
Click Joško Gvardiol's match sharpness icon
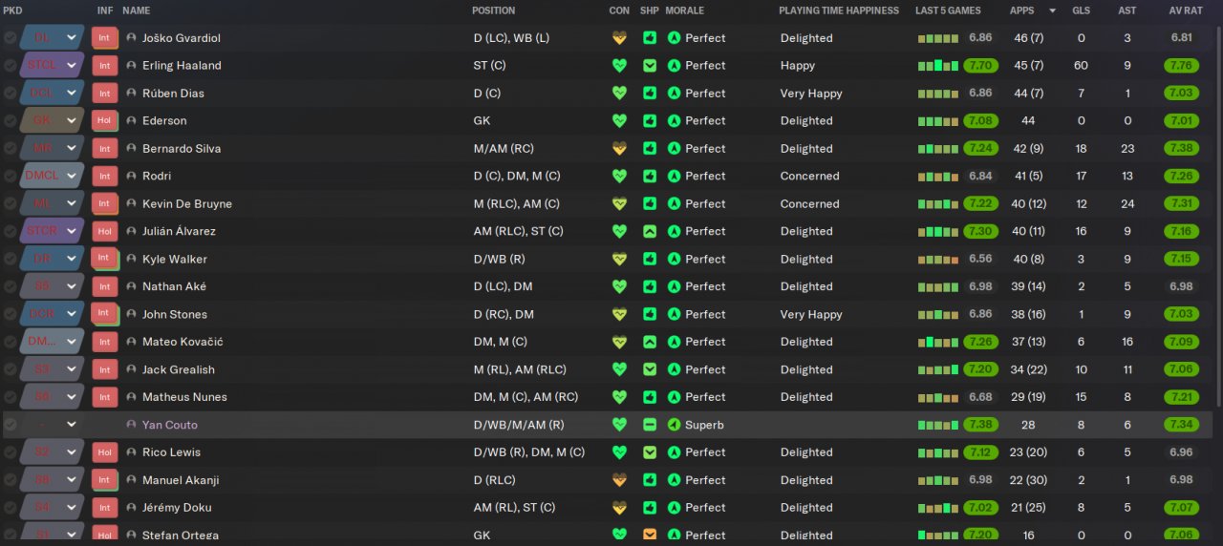650,38
